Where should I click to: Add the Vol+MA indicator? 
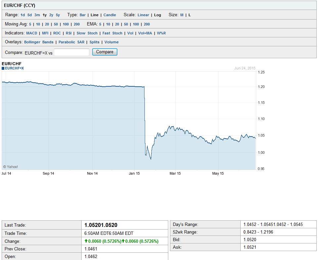pos(145,33)
